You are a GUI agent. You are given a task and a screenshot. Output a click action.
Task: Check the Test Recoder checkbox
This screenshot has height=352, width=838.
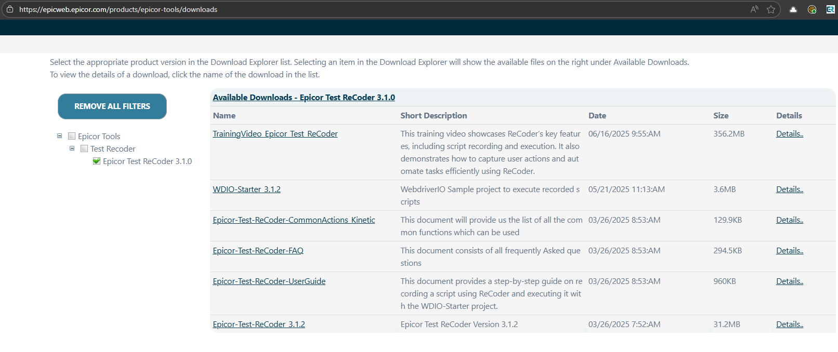pyautogui.click(x=84, y=148)
